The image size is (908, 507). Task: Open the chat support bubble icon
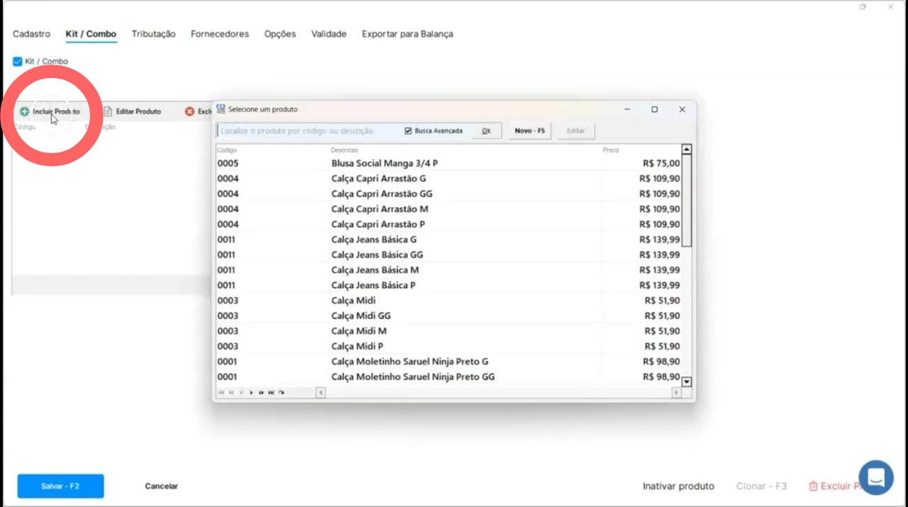tap(875, 477)
